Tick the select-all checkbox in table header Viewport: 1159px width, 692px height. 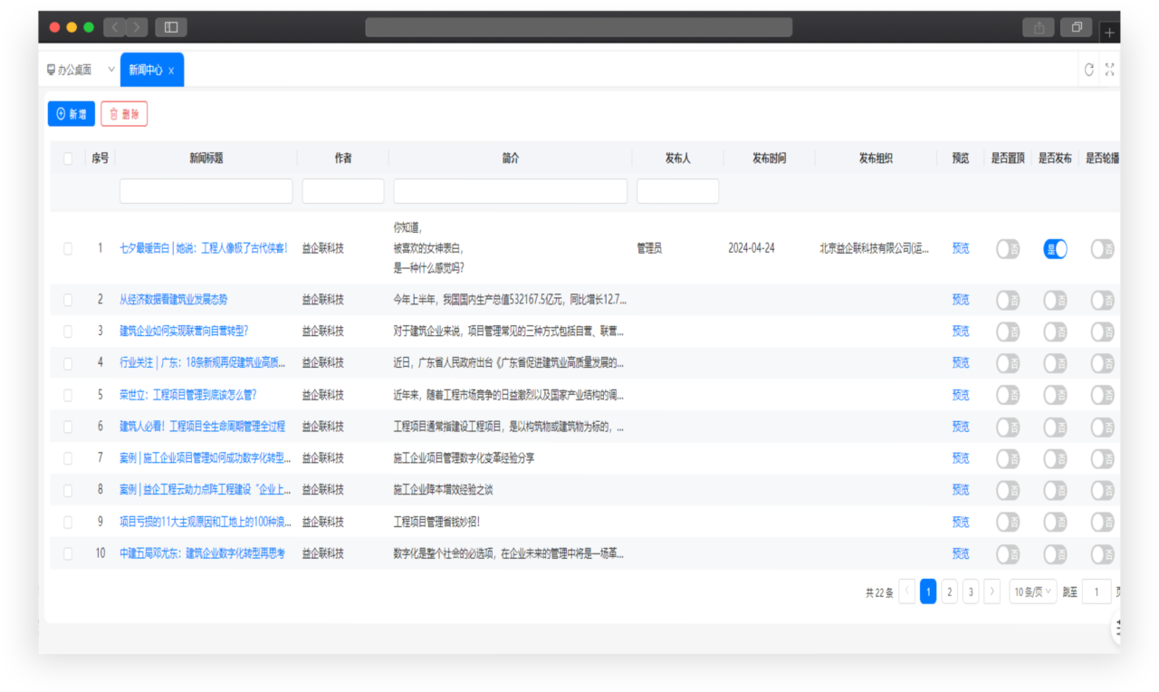pos(68,159)
